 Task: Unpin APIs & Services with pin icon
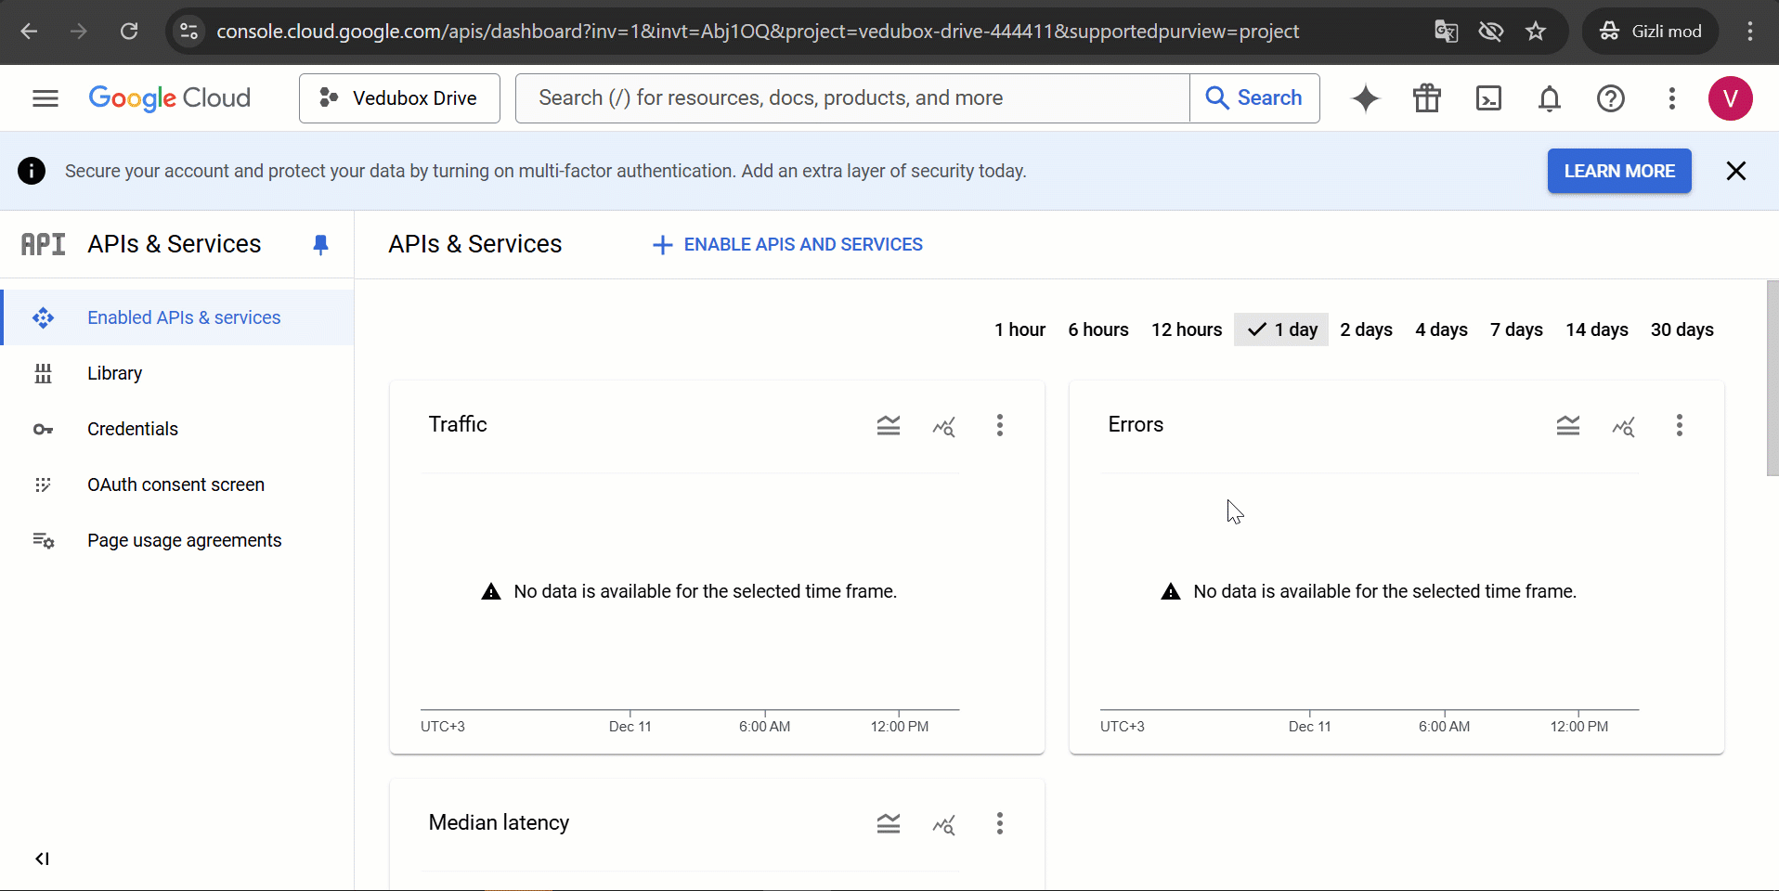(x=320, y=245)
